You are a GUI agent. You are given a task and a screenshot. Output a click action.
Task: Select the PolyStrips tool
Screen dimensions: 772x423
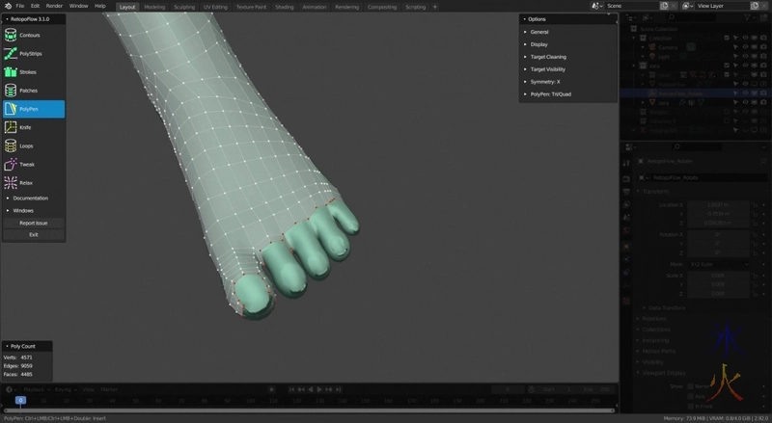[34, 54]
